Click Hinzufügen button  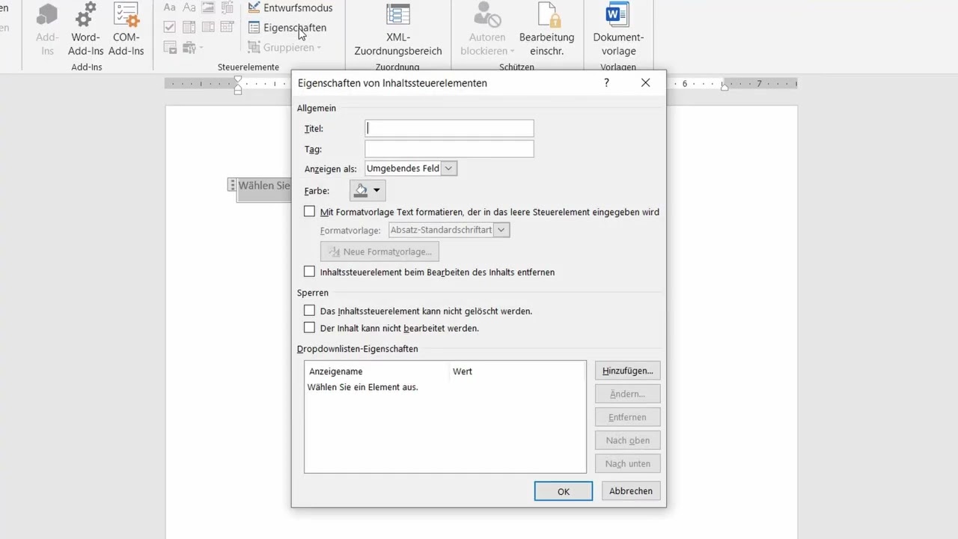628,371
